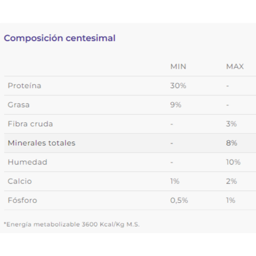256x256 pixels.
Task: Click the Fósforo row label
Action: click(22, 200)
